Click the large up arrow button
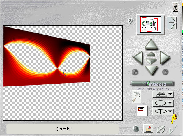Screen dimensions: 183x136 151,44
